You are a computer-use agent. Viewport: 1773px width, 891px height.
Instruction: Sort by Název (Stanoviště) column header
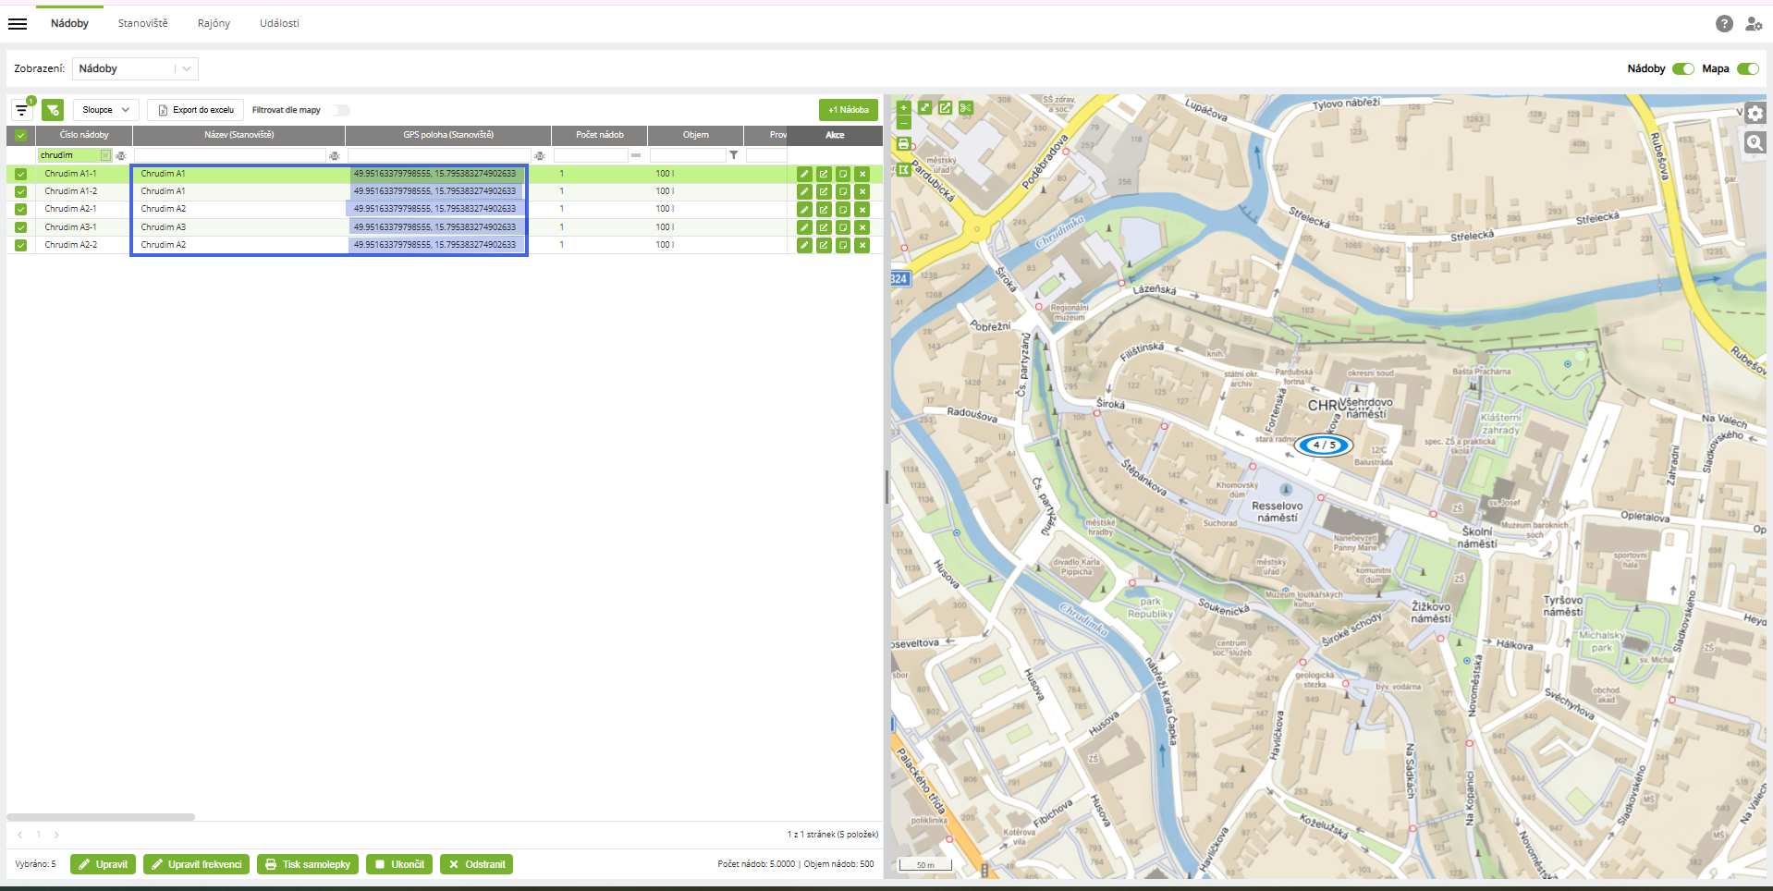click(239, 135)
